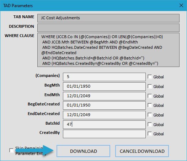Tick the Global checkbox for (Companies)
The width and height of the screenshot is (187, 161).
(x=150, y=77)
